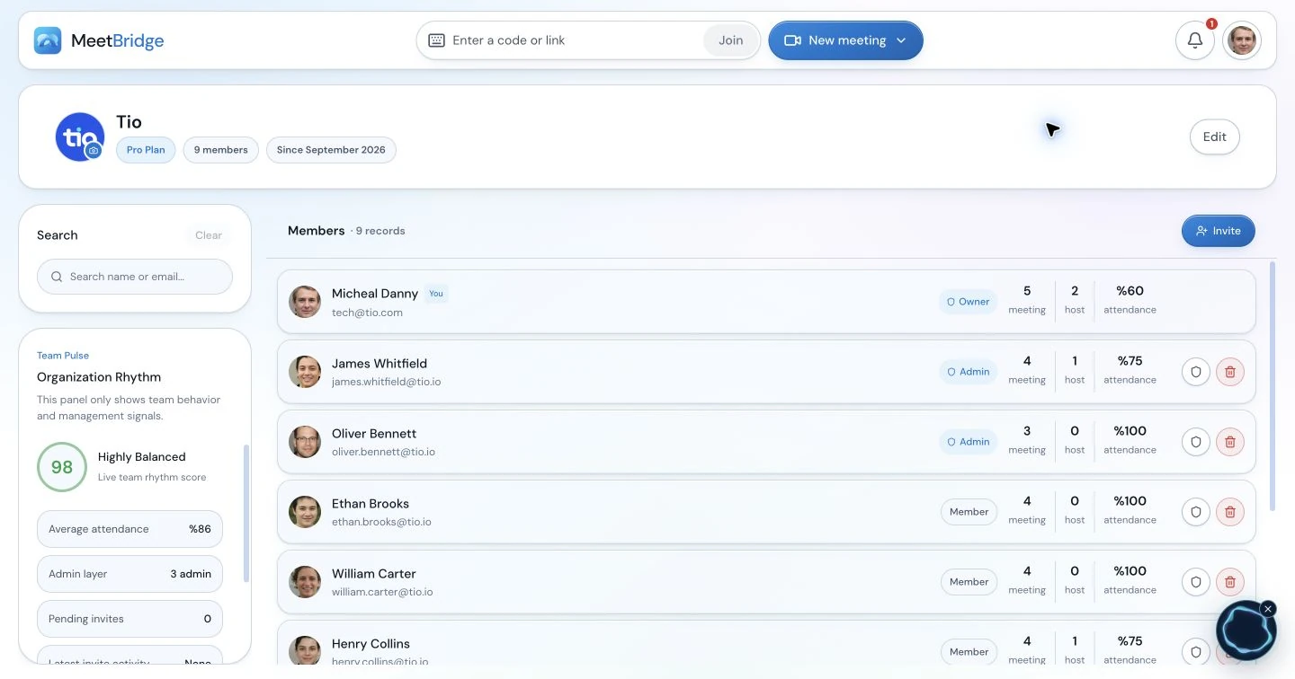Clear the member search

click(209, 235)
